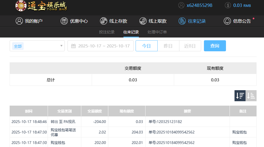
Task: Click the 线上取款 withdrawal icon
Action: coord(143,21)
